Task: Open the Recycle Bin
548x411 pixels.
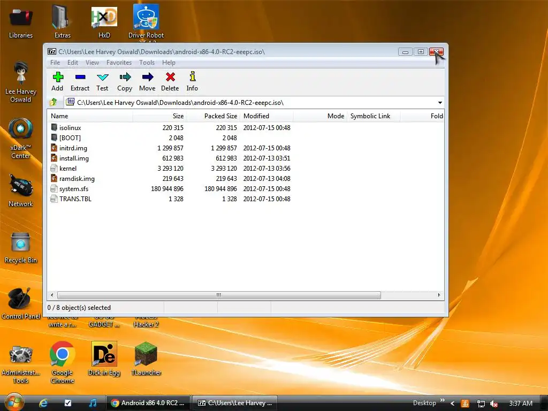Action: [x=21, y=247]
